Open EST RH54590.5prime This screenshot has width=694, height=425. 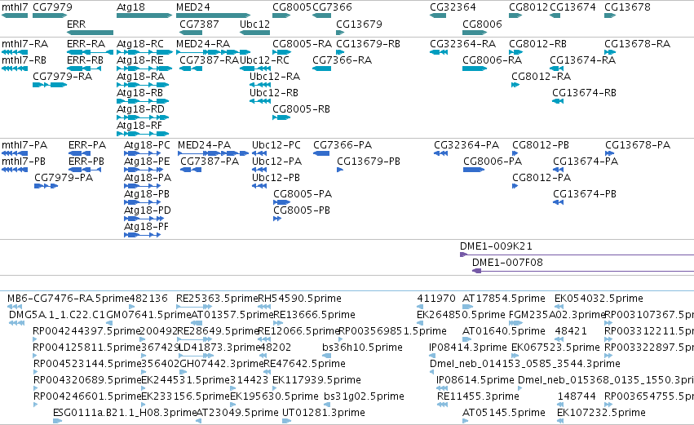point(299,299)
